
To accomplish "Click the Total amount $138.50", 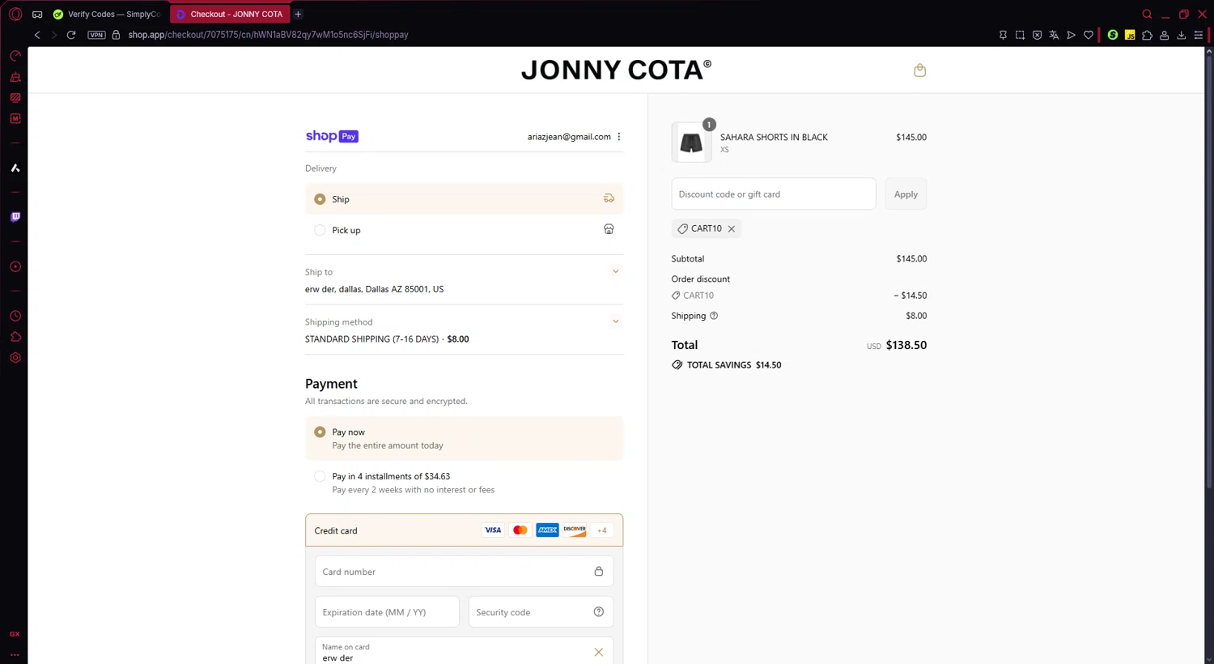I will click(906, 345).
